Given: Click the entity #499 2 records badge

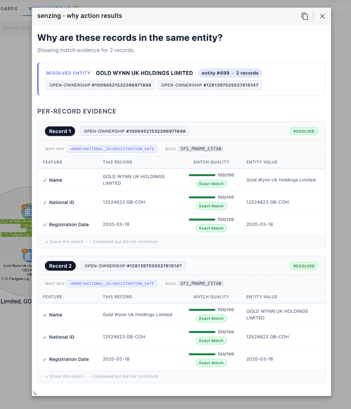Looking at the screenshot, I should point(230,73).
